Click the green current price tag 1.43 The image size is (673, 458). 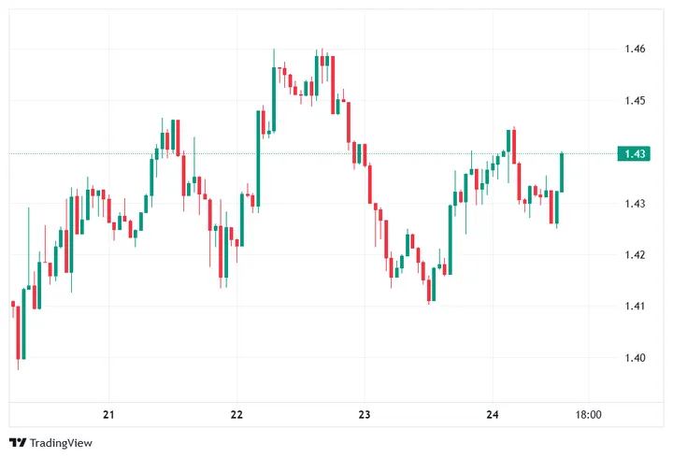(x=632, y=153)
